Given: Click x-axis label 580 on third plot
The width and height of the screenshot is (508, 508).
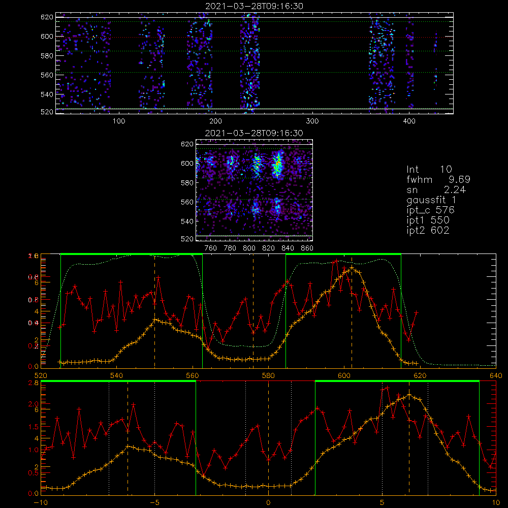Looking at the screenshot, I should pyautogui.click(x=268, y=376).
